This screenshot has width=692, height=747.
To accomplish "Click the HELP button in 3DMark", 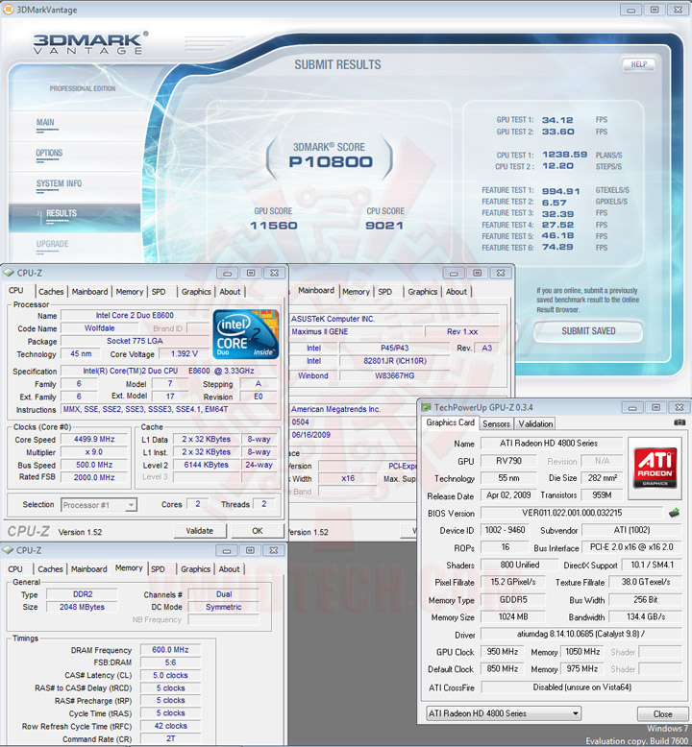I will point(638,64).
